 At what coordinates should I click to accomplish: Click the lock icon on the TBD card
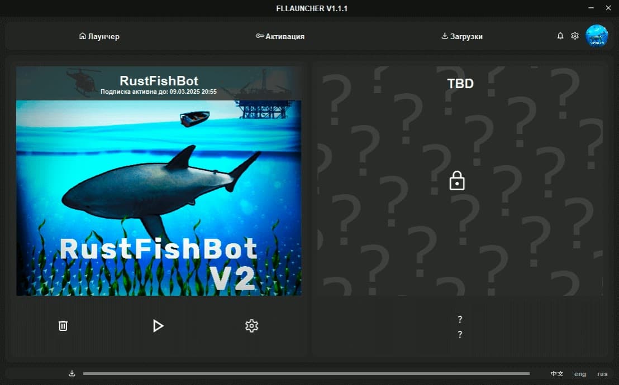[457, 181]
